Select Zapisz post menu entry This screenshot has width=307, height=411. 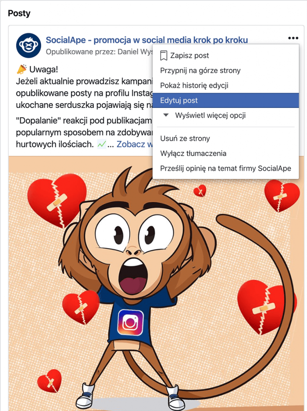(226, 55)
